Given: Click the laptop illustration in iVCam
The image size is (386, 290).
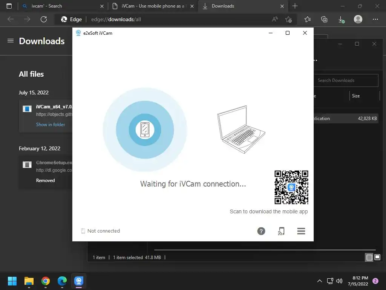Looking at the screenshot, I should pos(241,130).
